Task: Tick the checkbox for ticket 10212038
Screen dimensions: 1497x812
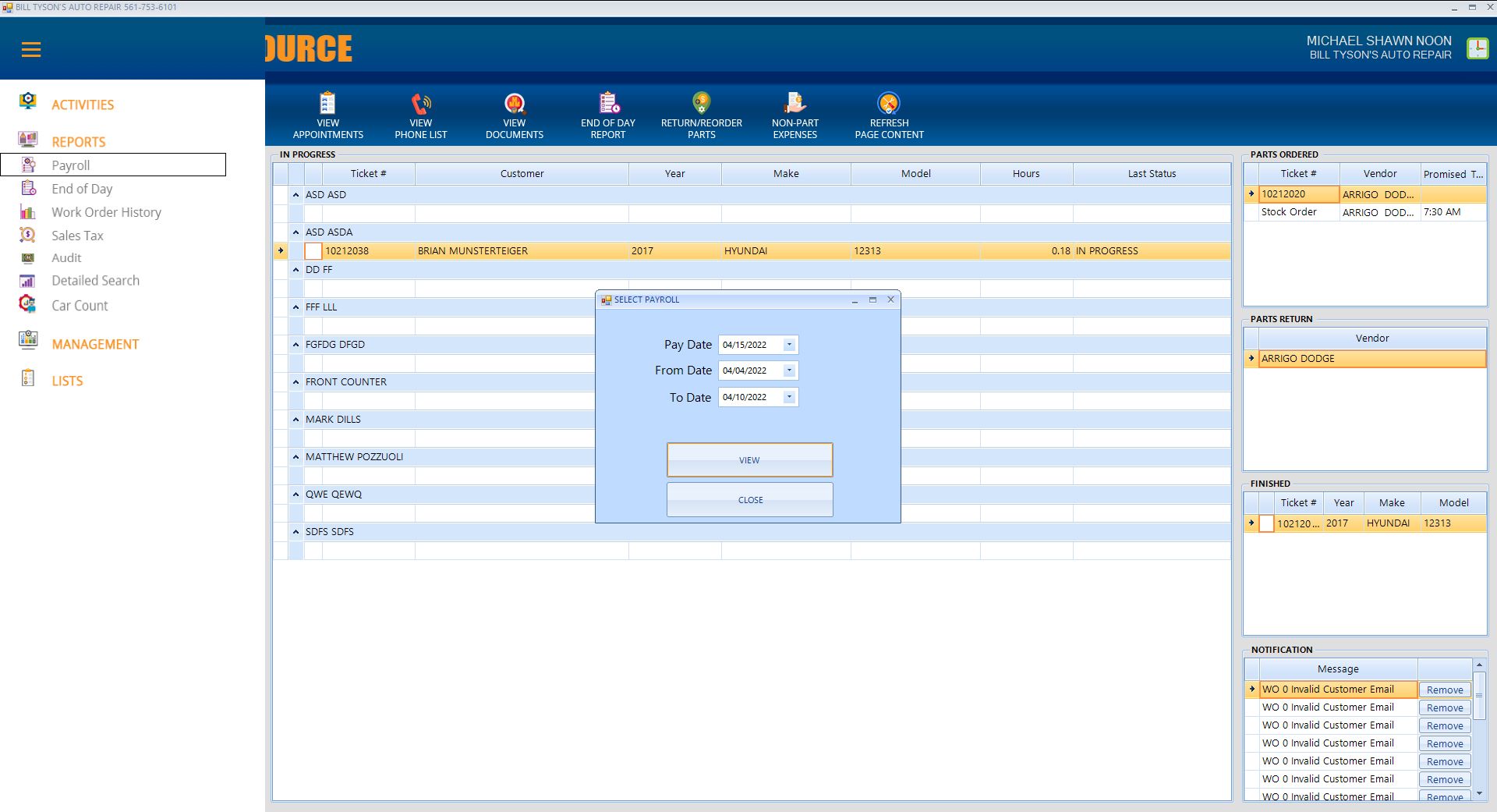Action: tap(313, 251)
